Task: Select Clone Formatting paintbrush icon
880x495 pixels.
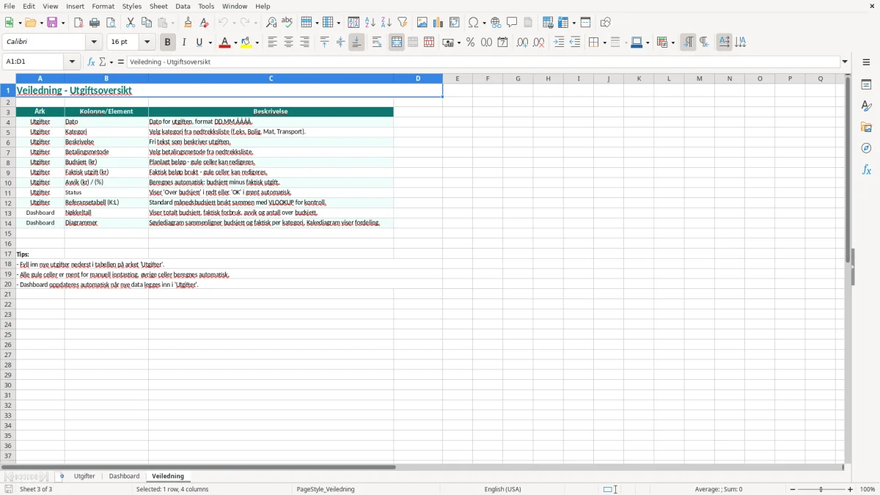Action: (x=188, y=22)
